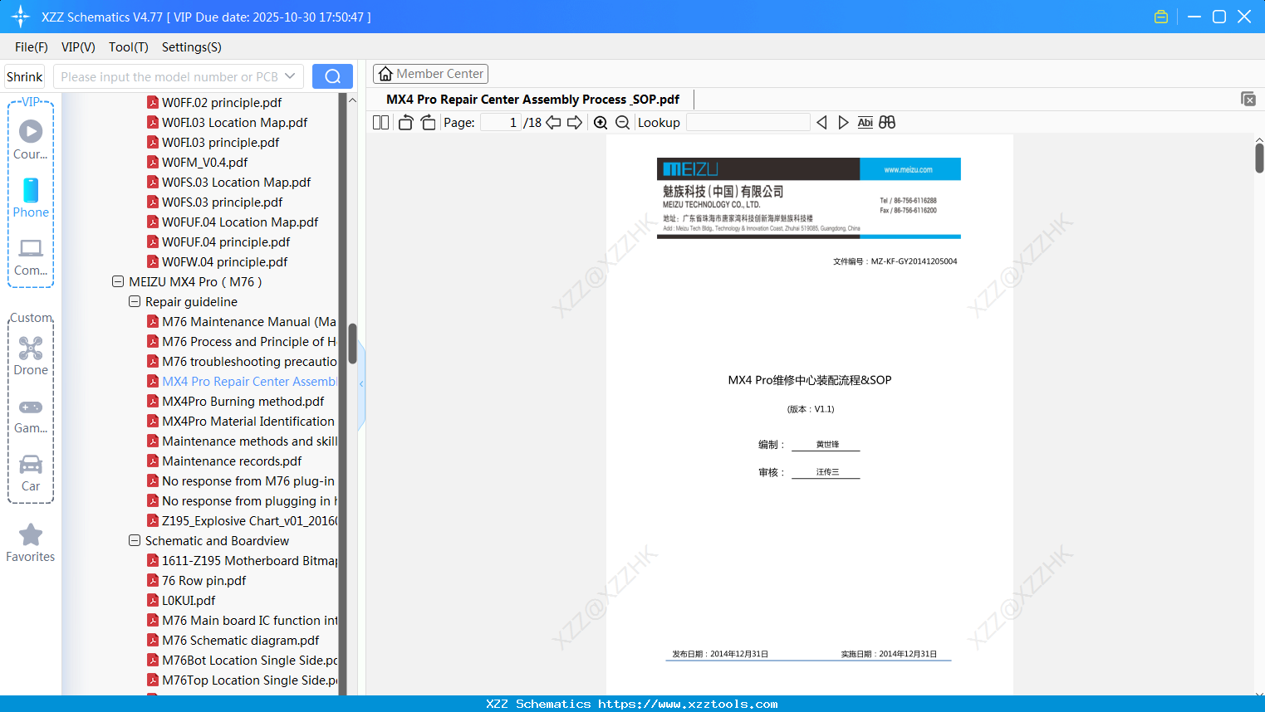Collapse the MEIZU MX4 Pro (M76) node

(117, 281)
